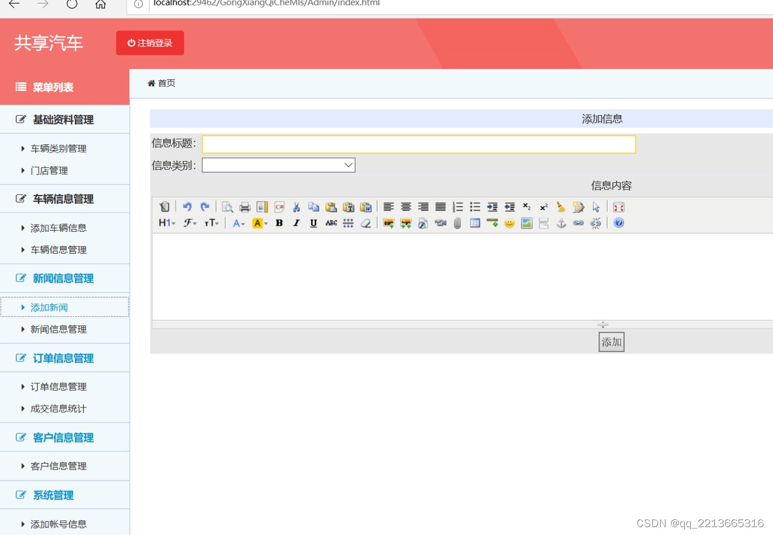This screenshot has width=773, height=535.
Task: Open the line height options
Action: (348, 223)
